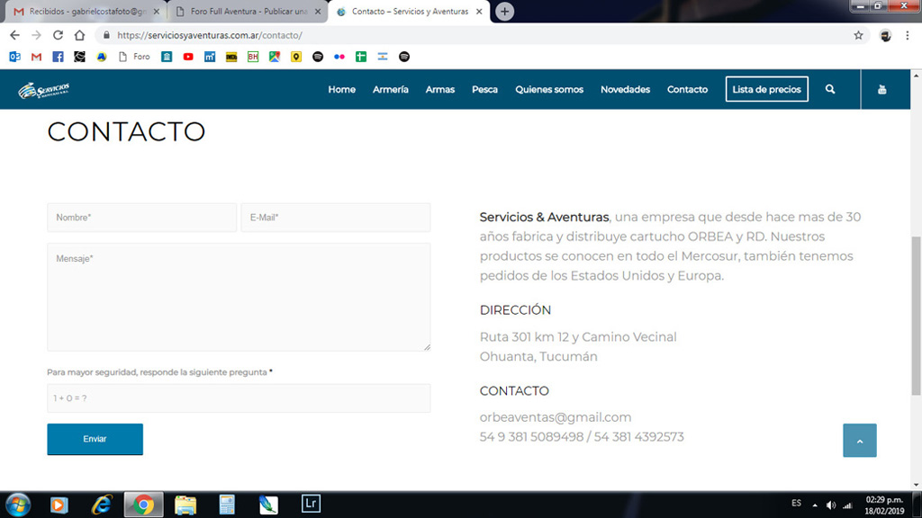Image resolution: width=922 pixels, height=518 pixels.
Task: Open the Flickr bookmark
Action: click(x=339, y=57)
